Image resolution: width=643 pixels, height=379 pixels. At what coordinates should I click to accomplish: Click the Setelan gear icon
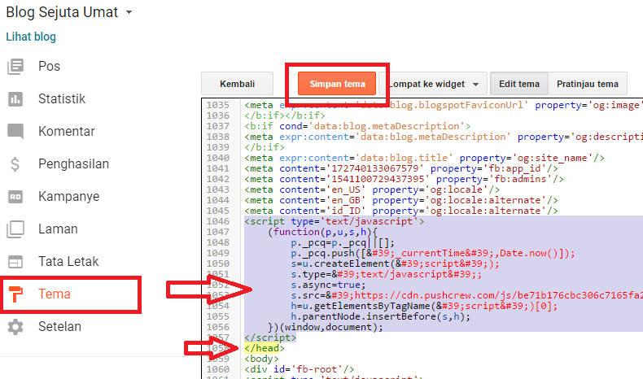[15, 327]
